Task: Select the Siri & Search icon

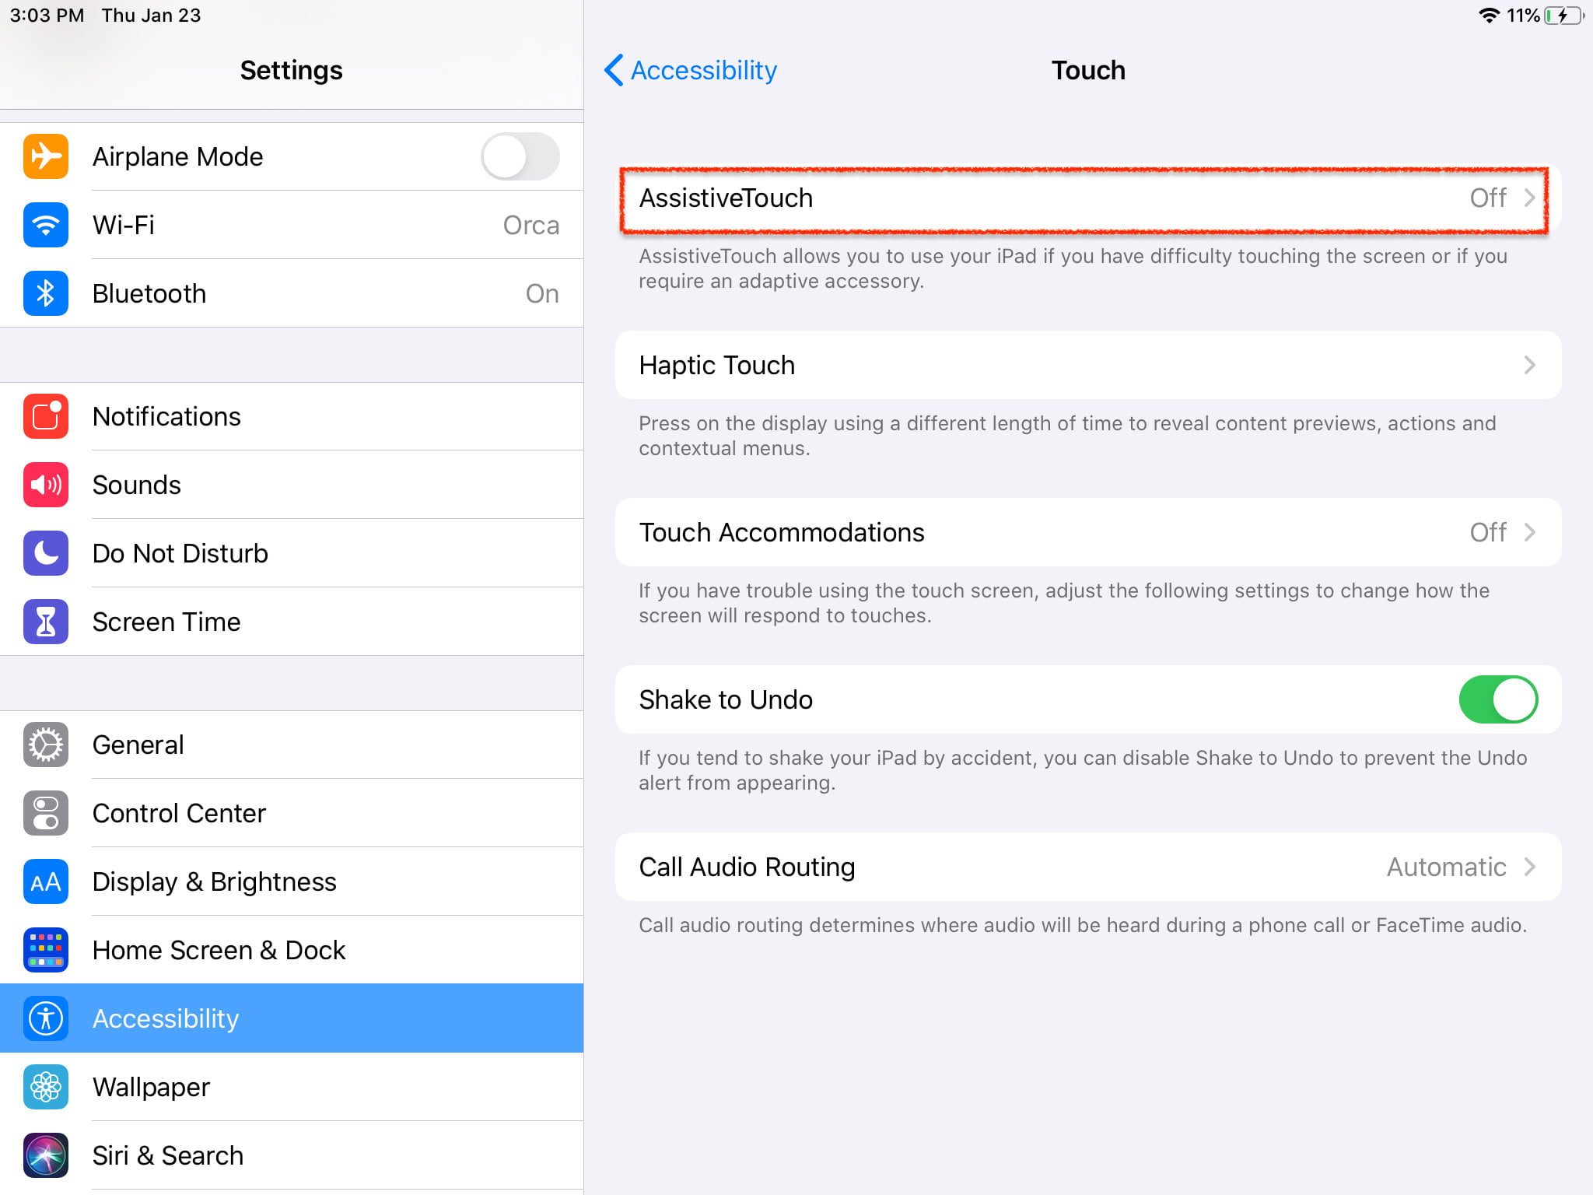Action: (x=46, y=1155)
